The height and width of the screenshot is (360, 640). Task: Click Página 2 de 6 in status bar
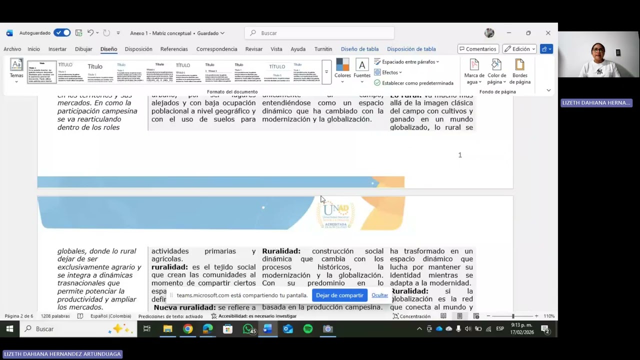19,316
